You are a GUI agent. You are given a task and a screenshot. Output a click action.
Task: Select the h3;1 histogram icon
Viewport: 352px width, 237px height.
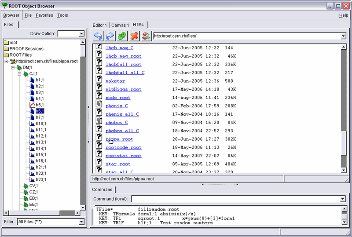coord(32,92)
